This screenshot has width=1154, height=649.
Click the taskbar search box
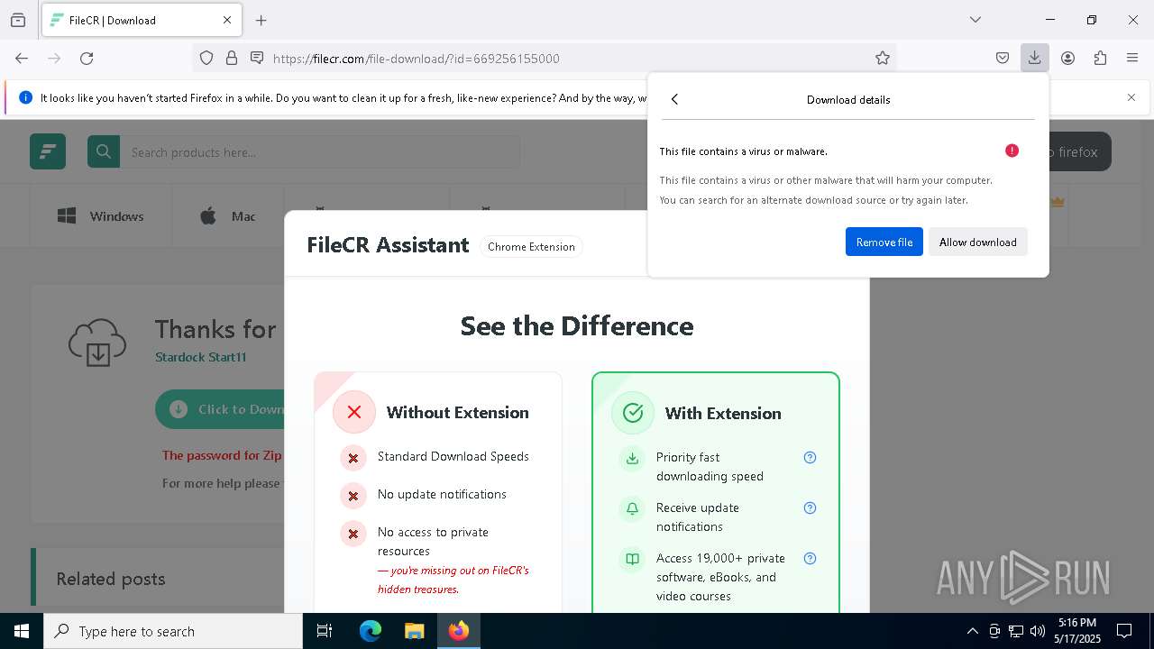pos(173,631)
